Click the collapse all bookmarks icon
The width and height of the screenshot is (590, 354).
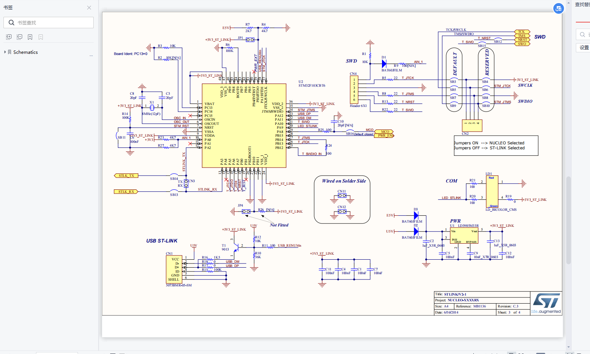click(19, 37)
